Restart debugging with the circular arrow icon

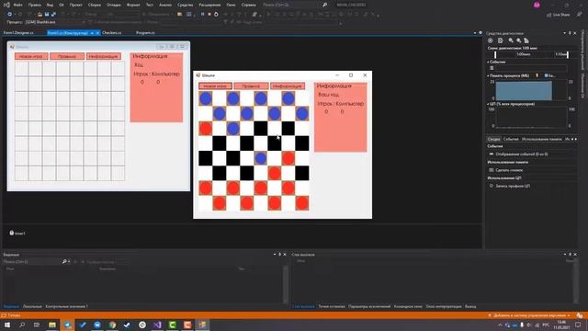216,15
